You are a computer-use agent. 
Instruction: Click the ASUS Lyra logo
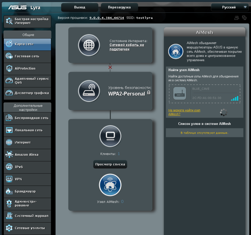tap(24, 7)
